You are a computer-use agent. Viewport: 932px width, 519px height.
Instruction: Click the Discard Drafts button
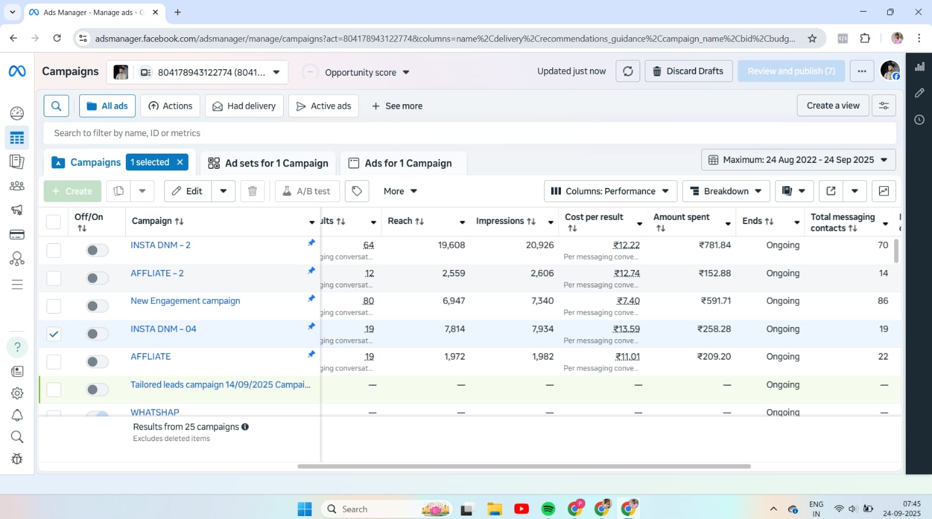click(688, 71)
